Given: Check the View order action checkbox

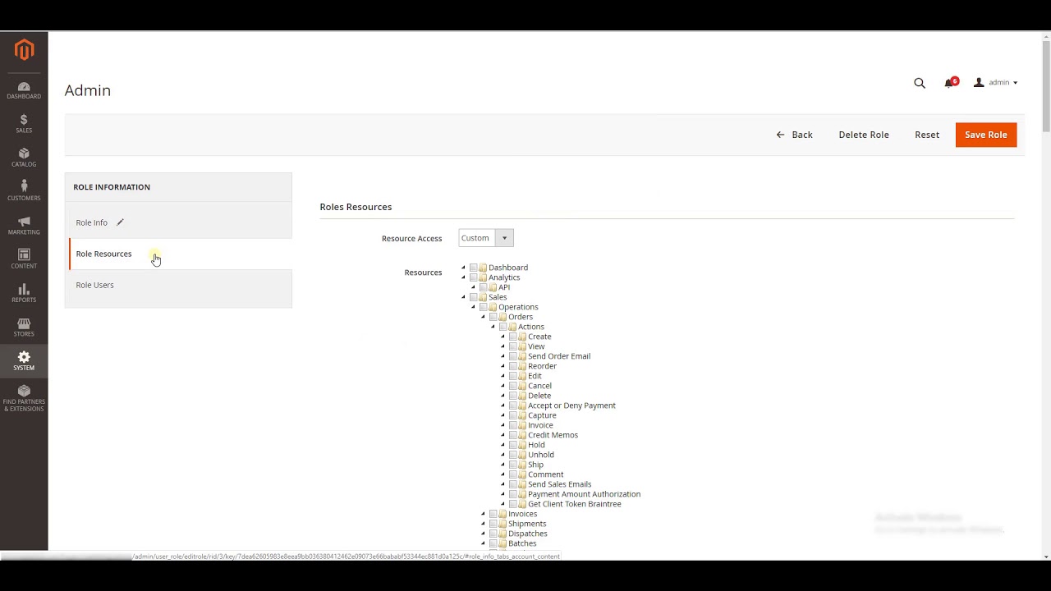Looking at the screenshot, I should tap(512, 346).
